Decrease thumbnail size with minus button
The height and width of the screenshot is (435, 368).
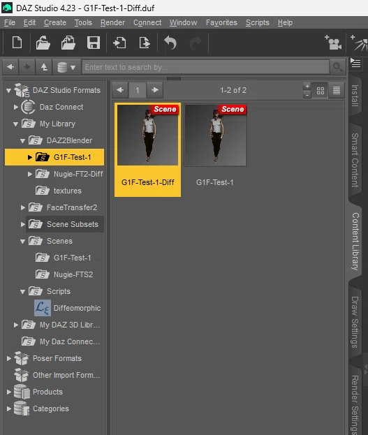pyautogui.click(x=307, y=94)
